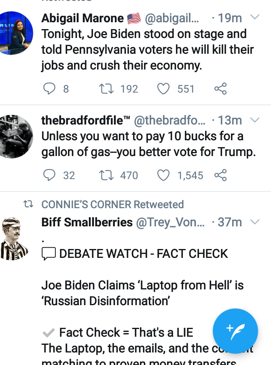Image resolution: width=271 pixels, height=365 pixels.
Task: Tap the compose new tweet button
Action: (235, 331)
